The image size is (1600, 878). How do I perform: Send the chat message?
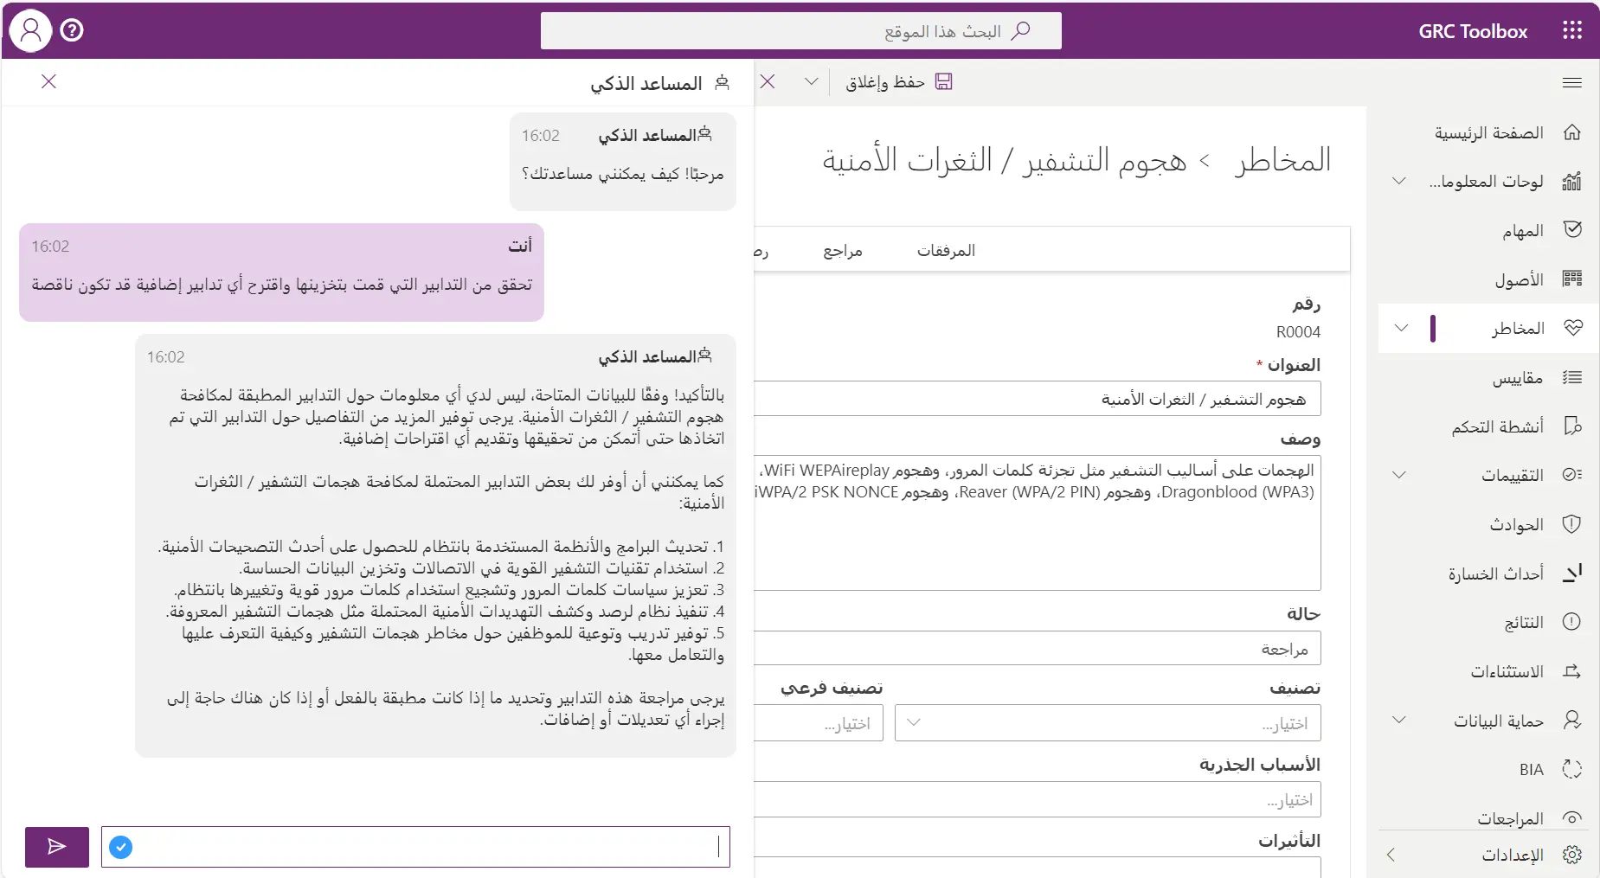(57, 847)
